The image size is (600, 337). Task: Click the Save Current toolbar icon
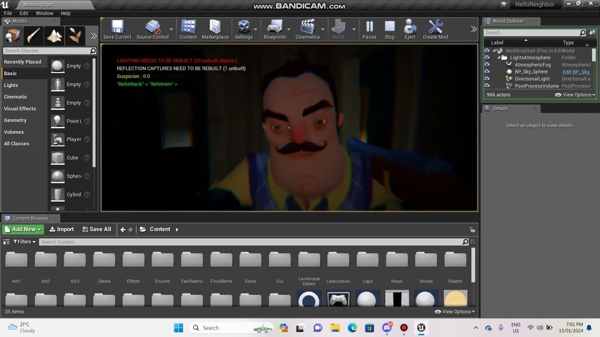tap(117, 29)
